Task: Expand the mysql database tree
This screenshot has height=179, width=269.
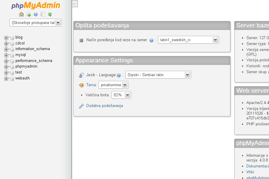Action: pyautogui.click(x=6, y=55)
